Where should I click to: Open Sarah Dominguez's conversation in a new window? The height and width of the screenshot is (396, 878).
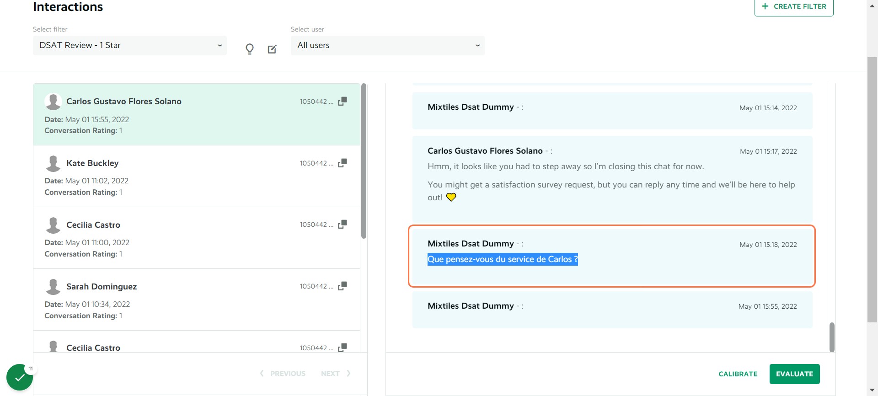343,286
